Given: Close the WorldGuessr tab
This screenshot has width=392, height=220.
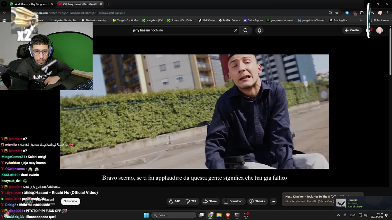Looking at the screenshot, I should (x=52, y=4).
